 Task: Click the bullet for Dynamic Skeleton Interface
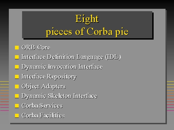[x=17, y=96]
